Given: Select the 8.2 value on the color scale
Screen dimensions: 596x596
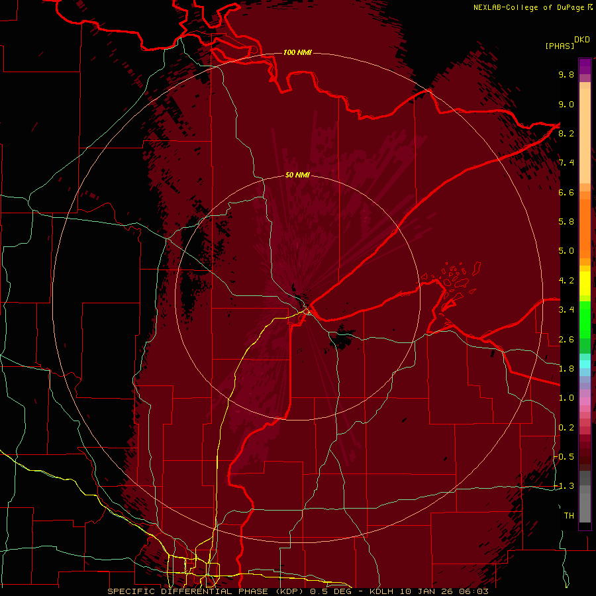Looking at the screenshot, I should (566, 133).
